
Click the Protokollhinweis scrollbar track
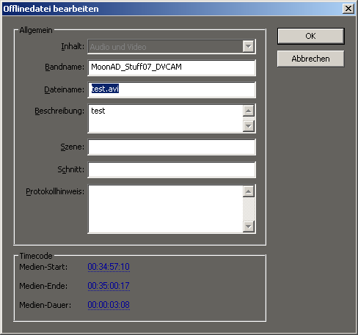pos(249,209)
